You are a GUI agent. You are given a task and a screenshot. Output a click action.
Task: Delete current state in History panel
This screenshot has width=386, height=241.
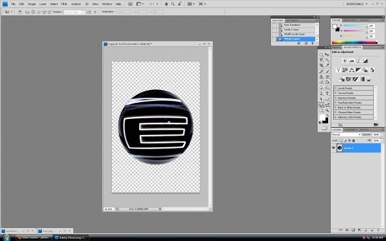[x=313, y=43]
